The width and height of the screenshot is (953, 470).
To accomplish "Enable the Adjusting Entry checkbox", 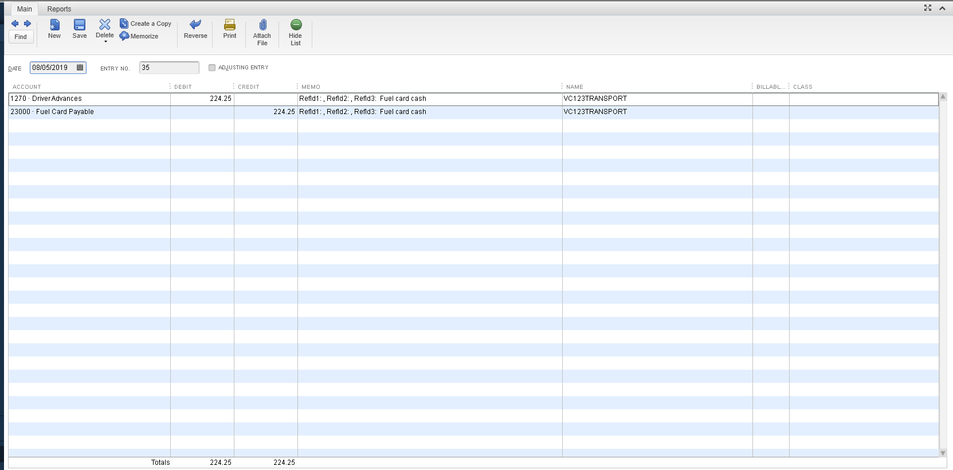I will (212, 68).
